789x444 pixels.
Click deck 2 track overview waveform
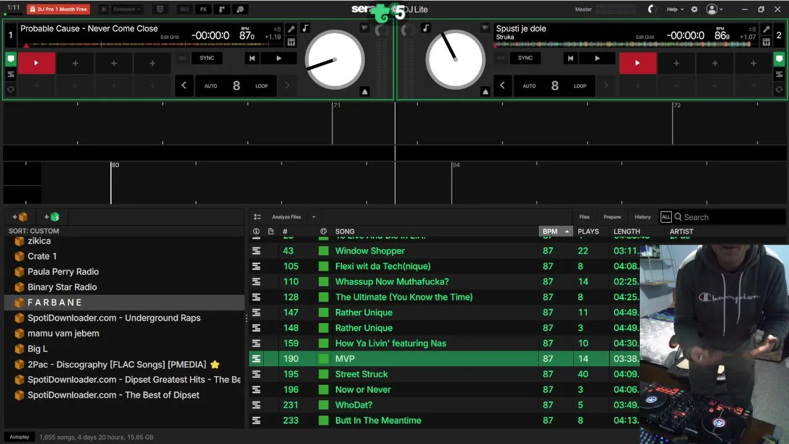click(626, 44)
